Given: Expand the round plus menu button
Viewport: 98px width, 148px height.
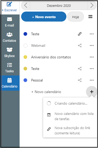Looking at the screenshot, I should (91, 92).
